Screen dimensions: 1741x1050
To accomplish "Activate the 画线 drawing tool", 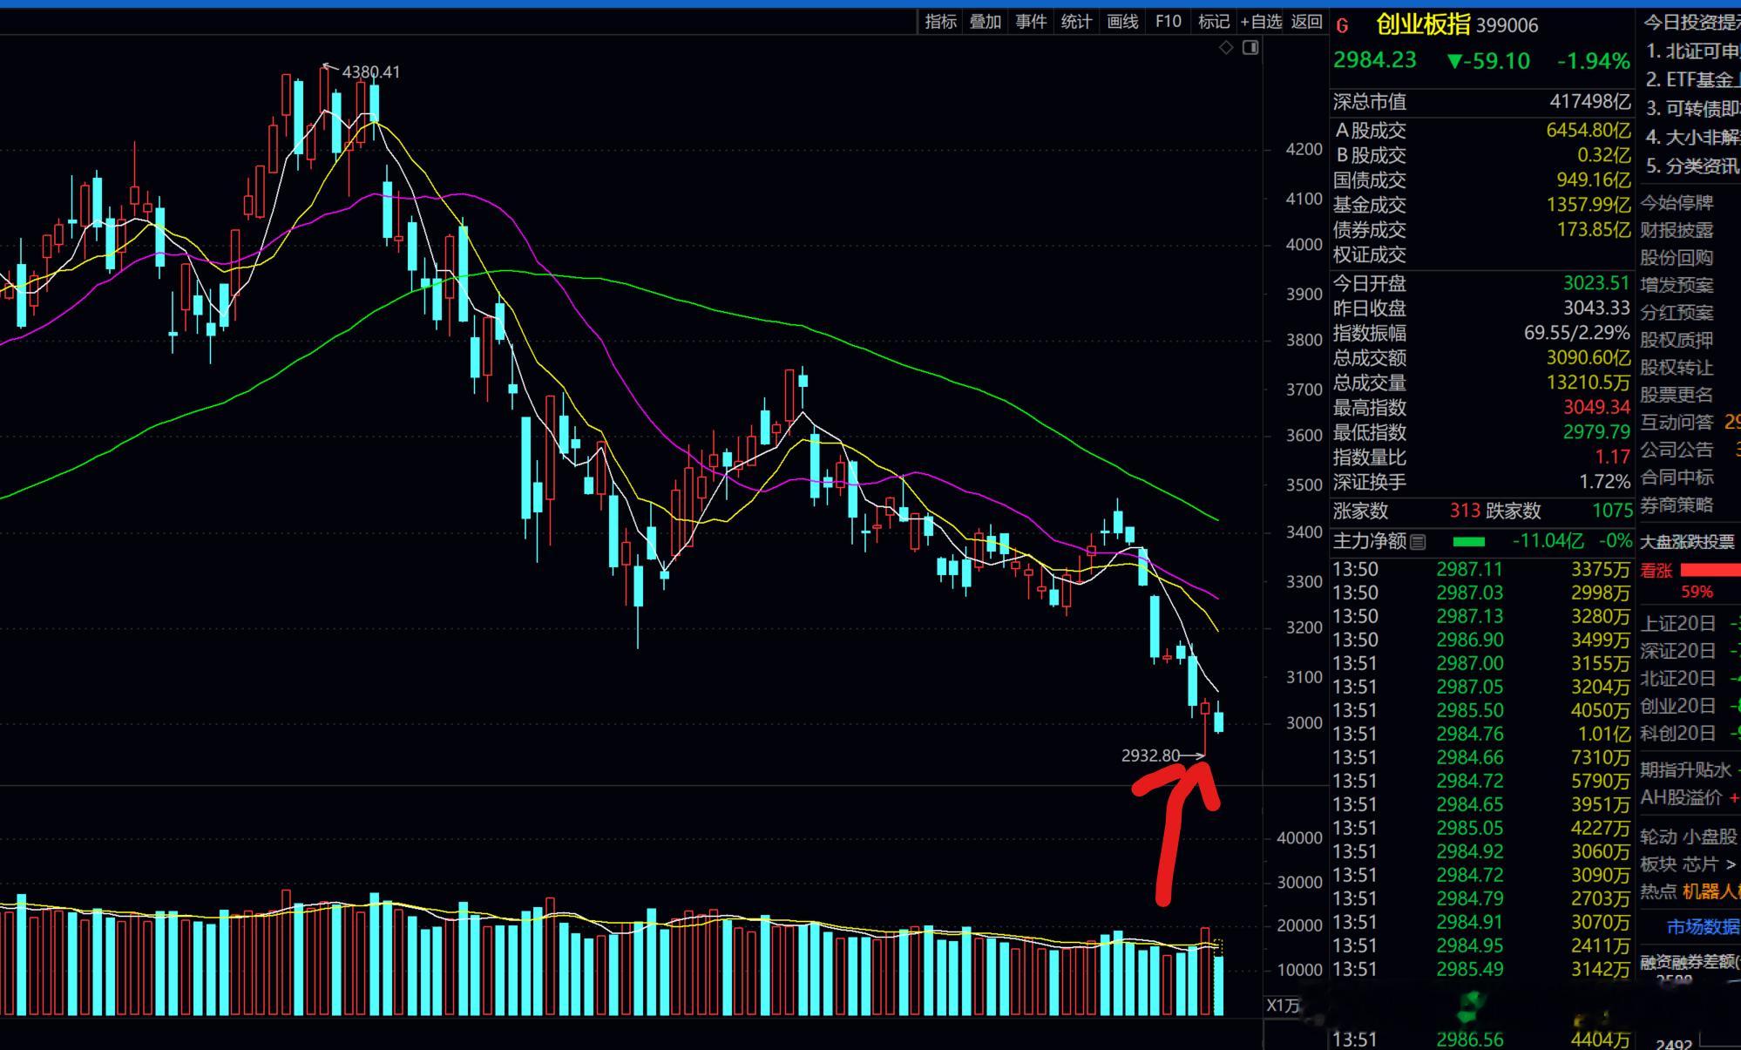I will pos(1122,22).
